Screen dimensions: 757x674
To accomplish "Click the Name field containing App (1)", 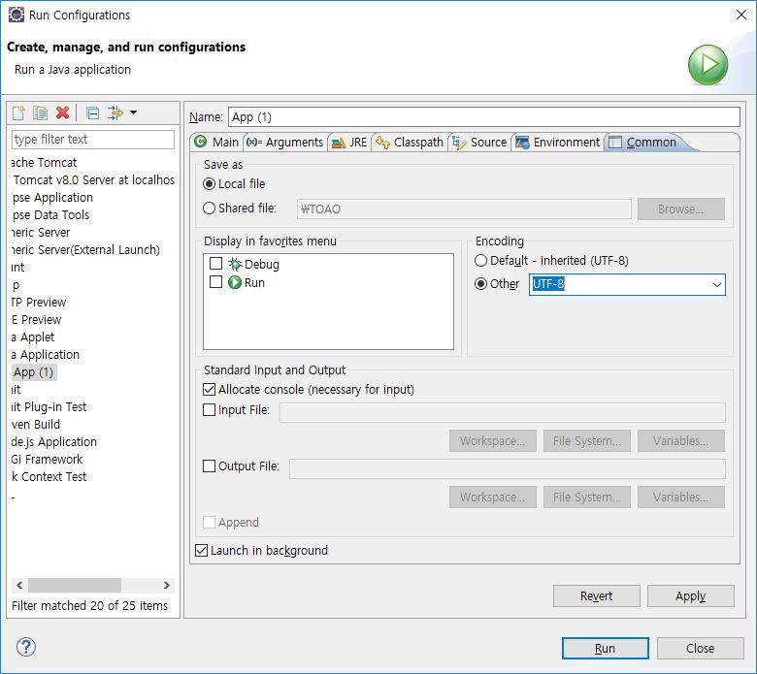I will point(483,116).
